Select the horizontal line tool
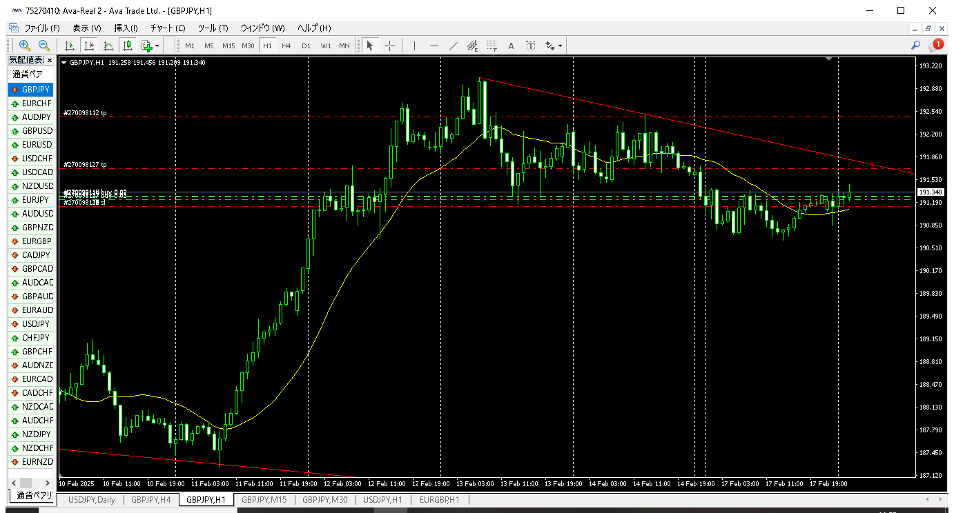 point(434,46)
